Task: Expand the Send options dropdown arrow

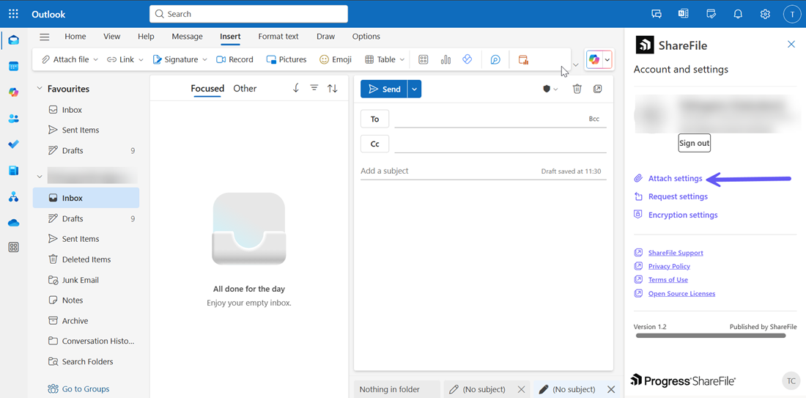Action: coord(415,89)
